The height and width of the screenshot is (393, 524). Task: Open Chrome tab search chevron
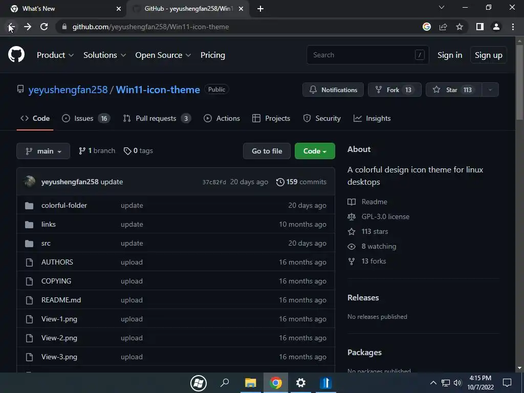click(x=442, y=7)
